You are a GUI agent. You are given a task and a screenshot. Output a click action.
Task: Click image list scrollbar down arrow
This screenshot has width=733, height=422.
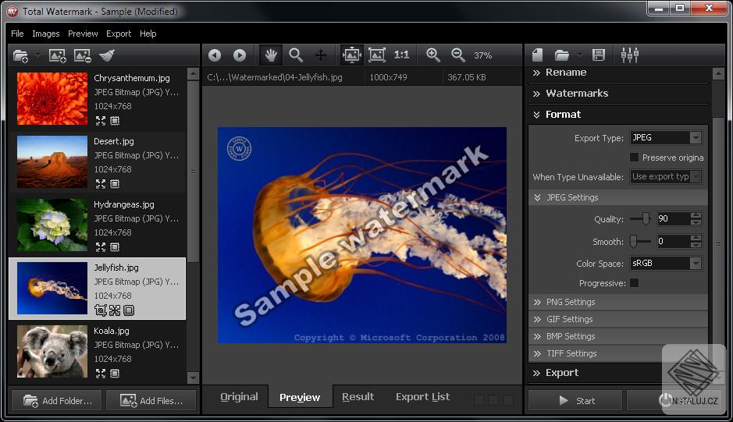(193, 377)
